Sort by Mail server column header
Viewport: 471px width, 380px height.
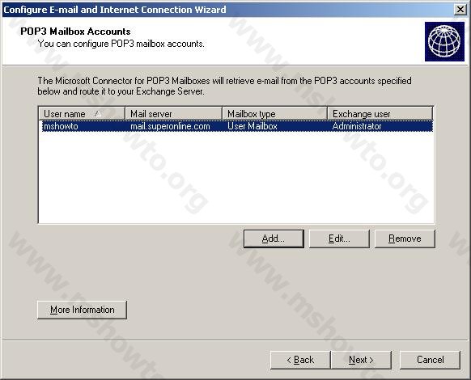[x=174, y=114]
